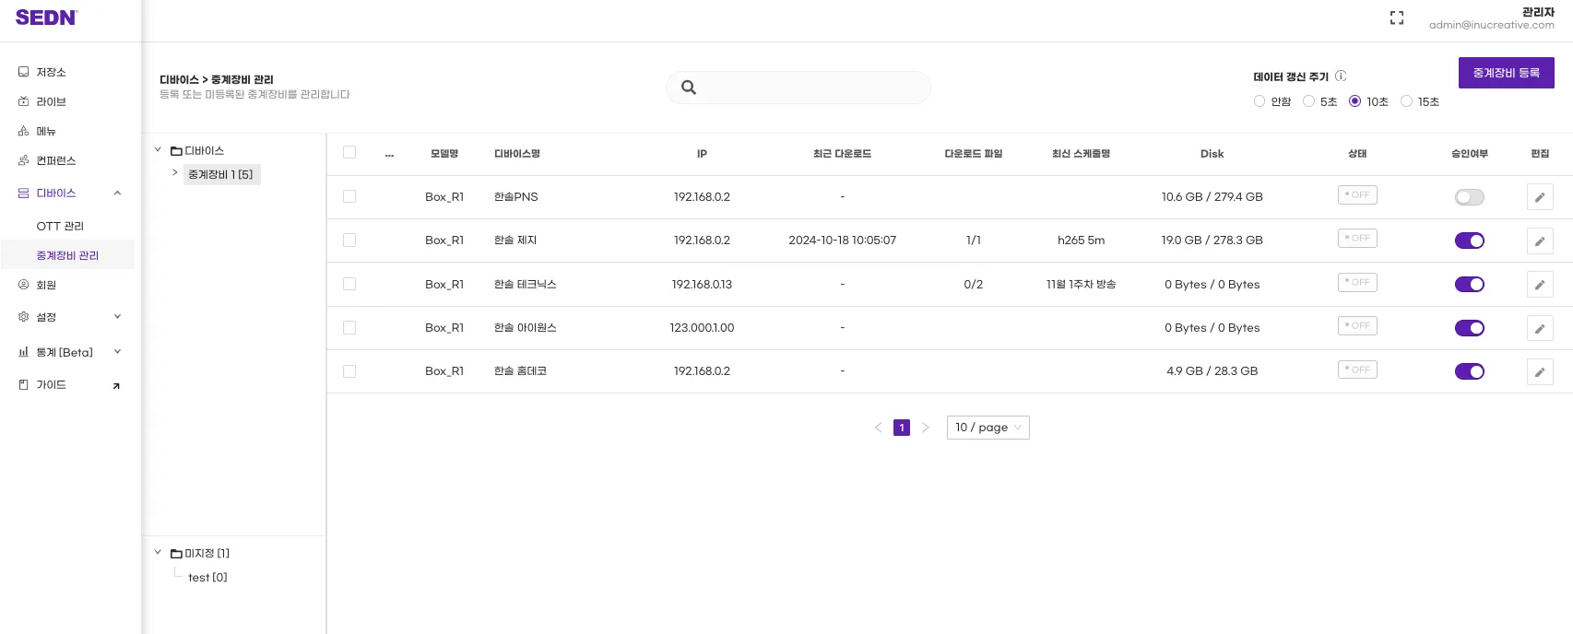Enable approval toggle for 한솔PNS
This screenshot has height=634, width=1573.
1469,197
